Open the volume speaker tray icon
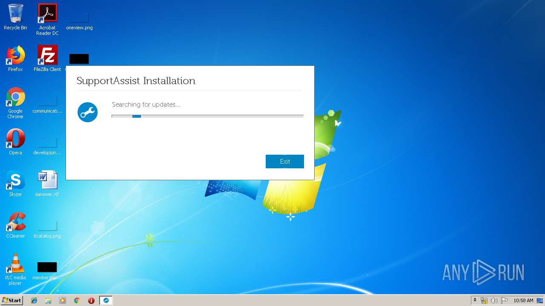Image resolution: width=545 pixels, height=306 pixels. point(494,300)
